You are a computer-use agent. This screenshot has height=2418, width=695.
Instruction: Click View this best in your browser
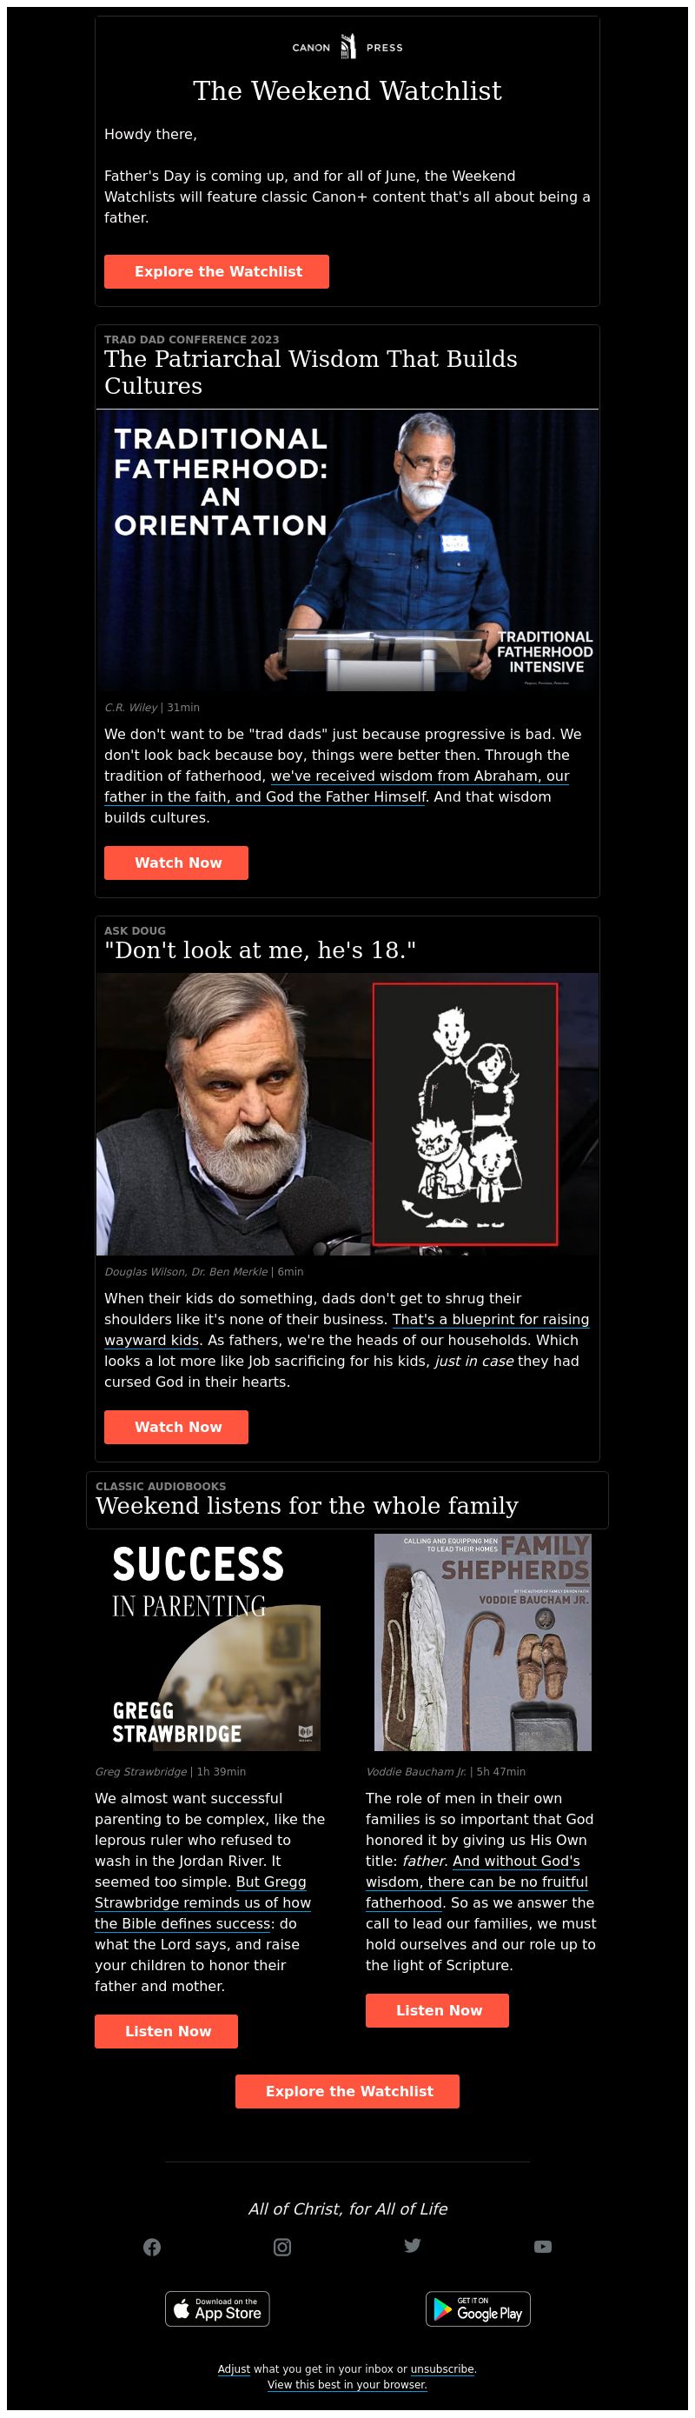347,2383
